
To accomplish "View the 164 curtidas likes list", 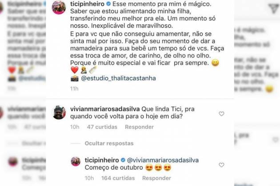I will coord(118,178).
